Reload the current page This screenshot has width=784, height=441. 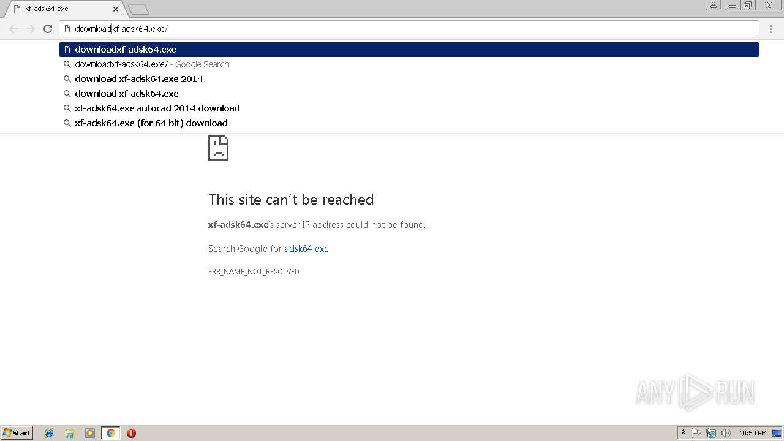pyautogui.click(x=48, y=29)
